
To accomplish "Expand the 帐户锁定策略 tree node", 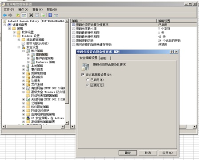I will tap(28, 58).
